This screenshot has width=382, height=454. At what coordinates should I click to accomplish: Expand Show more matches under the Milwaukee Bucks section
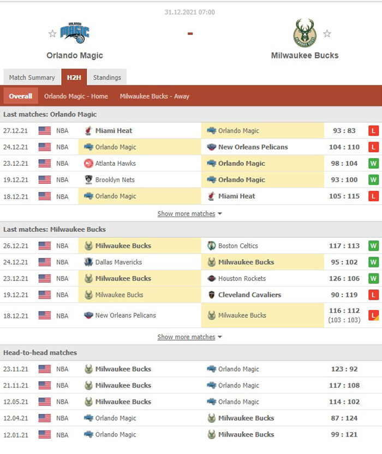(189, 337)
